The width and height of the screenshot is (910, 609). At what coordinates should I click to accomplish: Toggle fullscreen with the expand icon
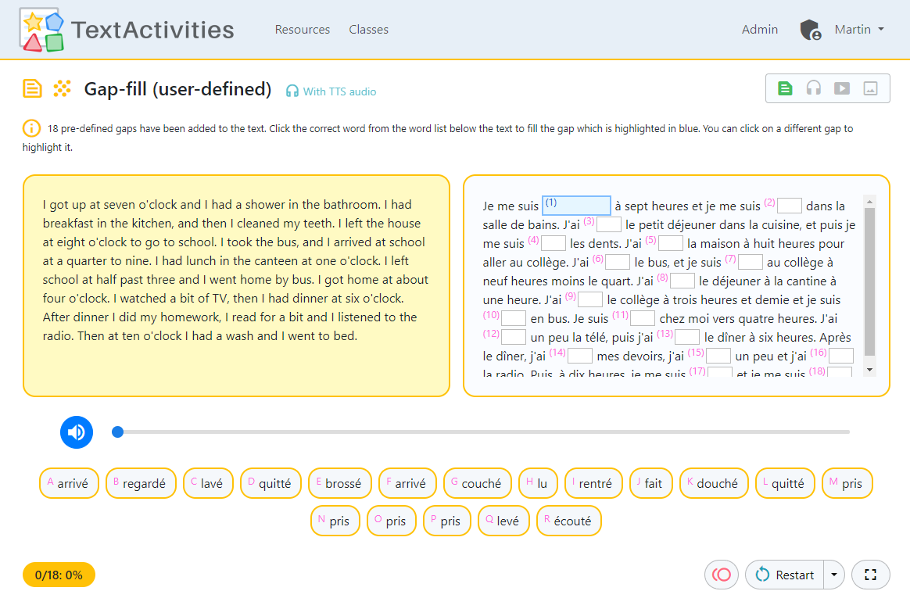tap(871, 575)
